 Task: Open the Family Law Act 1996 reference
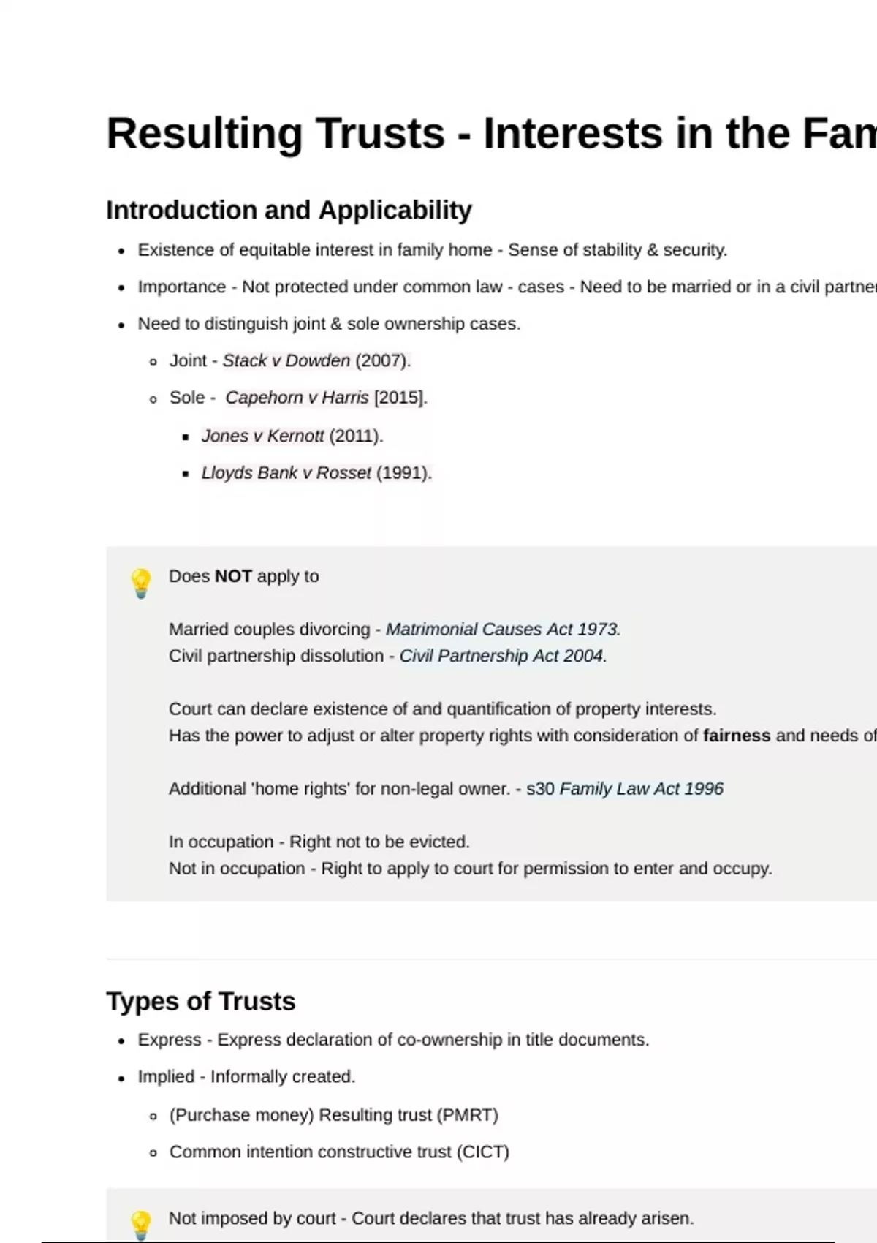(640, 789)
